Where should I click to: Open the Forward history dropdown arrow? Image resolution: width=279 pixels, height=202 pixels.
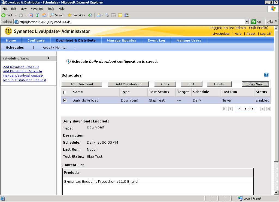[x=26, y=15]
